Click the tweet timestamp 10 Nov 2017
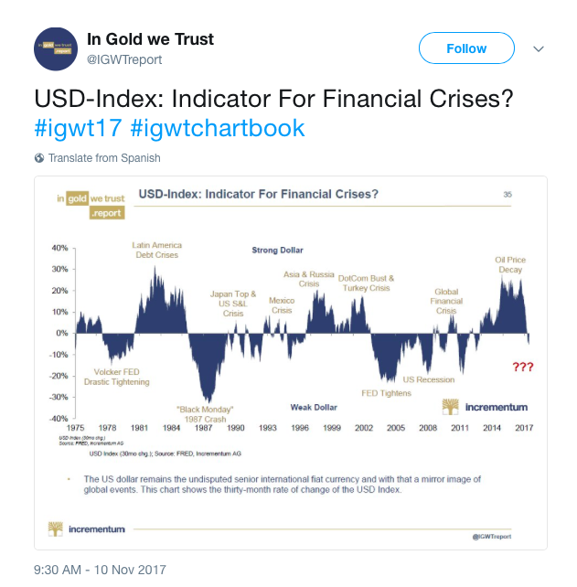The image size is (577, 587). [100, 570]
